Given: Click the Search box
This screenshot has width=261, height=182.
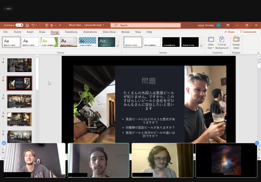Looking at the screenshot, I should (146, 25).
